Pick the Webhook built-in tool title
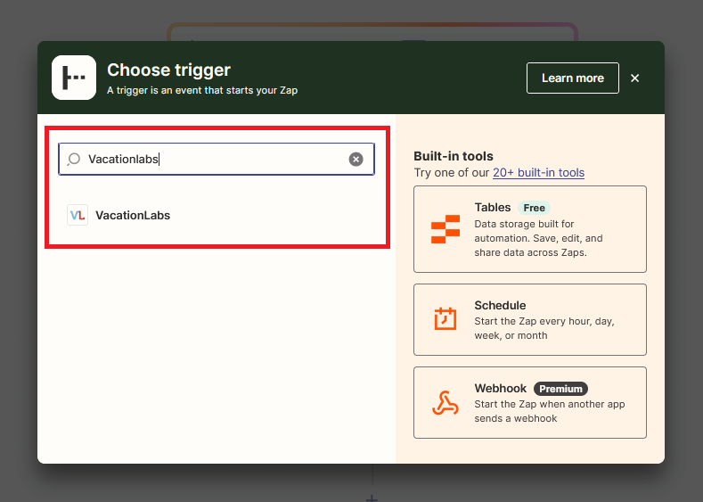Screen dimensions: 703x502 point(500,389)
